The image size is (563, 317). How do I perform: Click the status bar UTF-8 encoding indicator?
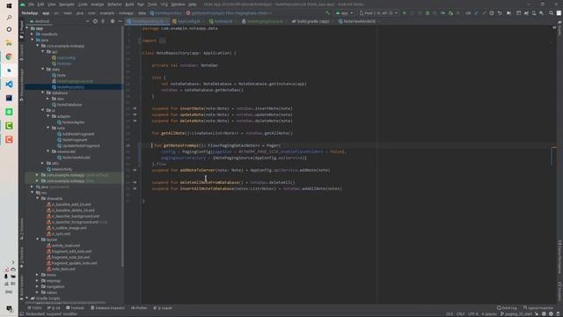473,313
